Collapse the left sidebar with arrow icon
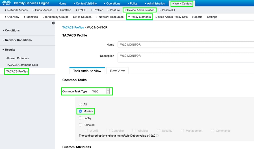 tap(53, 23)
